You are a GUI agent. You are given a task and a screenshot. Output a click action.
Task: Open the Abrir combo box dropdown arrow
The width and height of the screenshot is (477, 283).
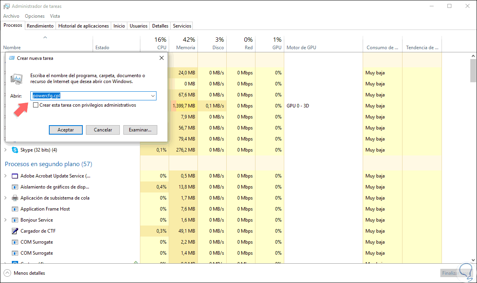coord(153,96)
